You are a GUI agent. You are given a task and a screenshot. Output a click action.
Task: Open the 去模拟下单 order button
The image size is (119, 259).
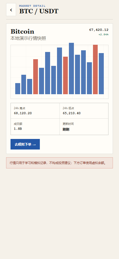[25, 144]
